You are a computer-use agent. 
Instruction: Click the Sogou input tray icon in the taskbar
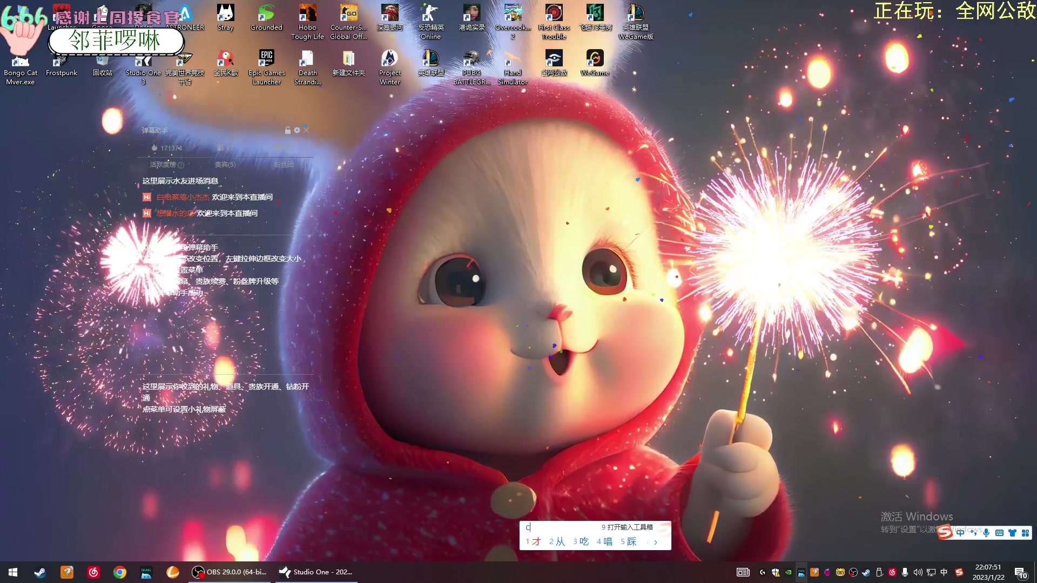pyautogui.click(x=959, y=572)
